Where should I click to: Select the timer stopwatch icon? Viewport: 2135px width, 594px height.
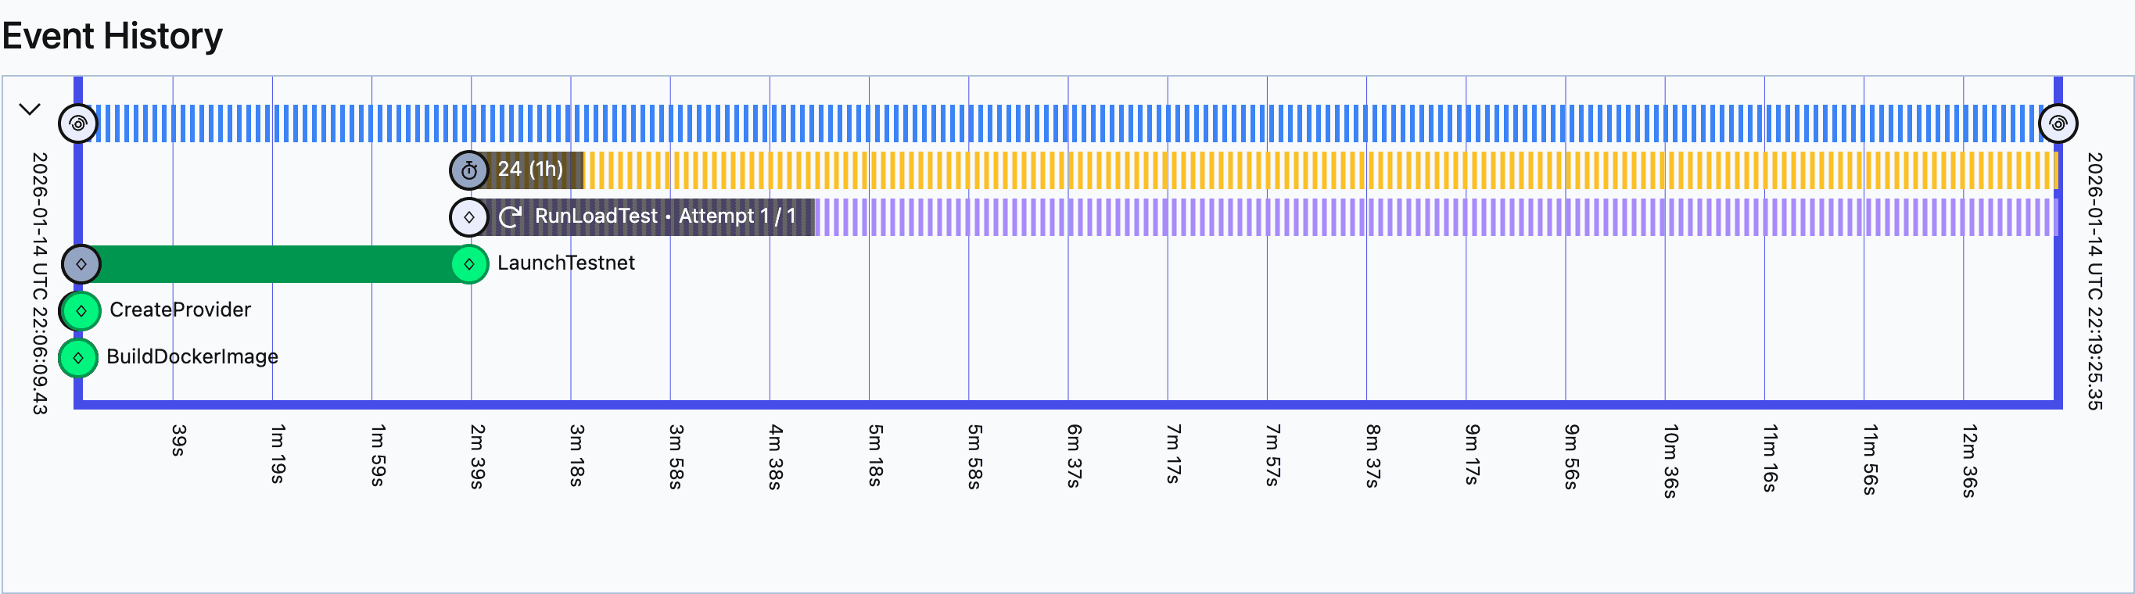(x=469, y=170)
